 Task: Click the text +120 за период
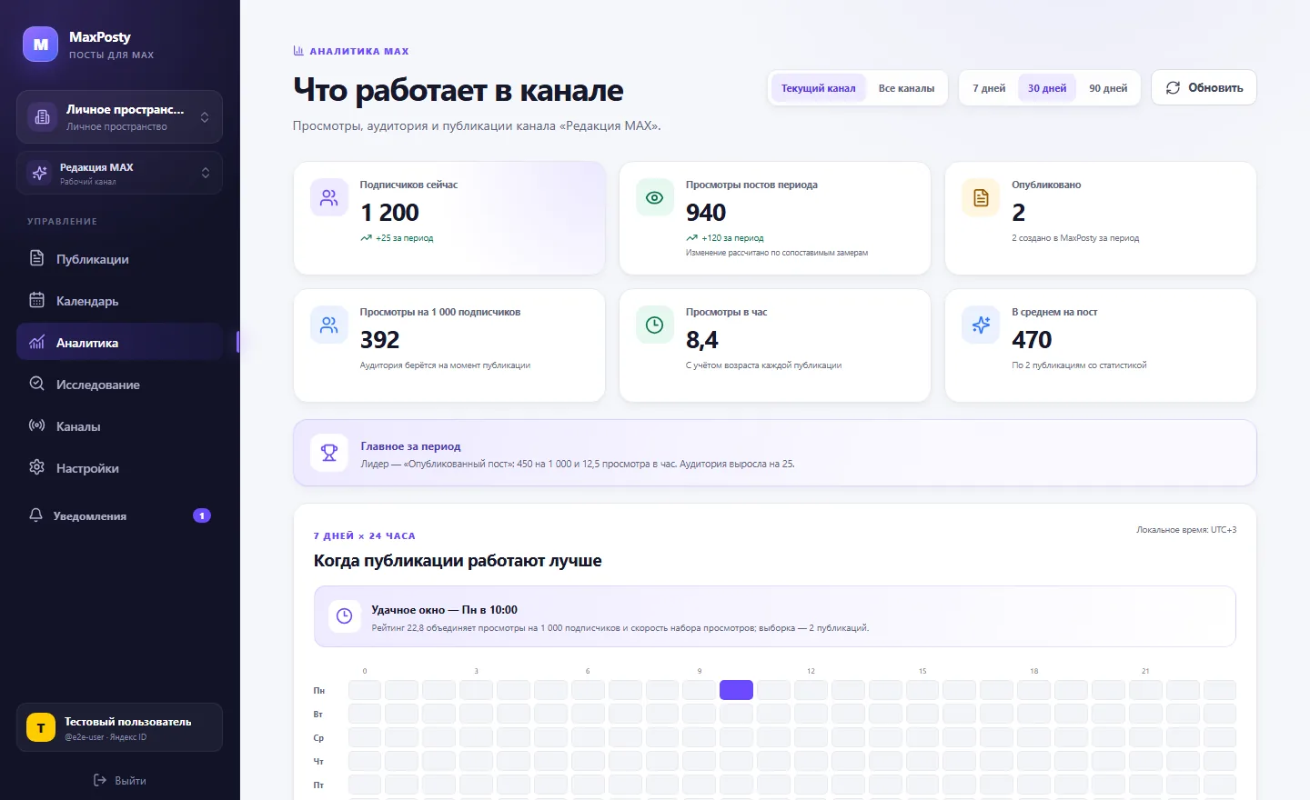[732, 238]
